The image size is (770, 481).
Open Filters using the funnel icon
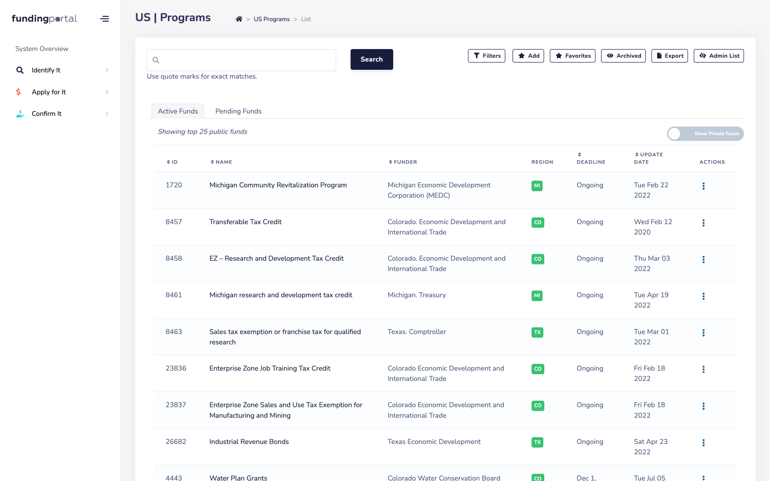(476, 56)
